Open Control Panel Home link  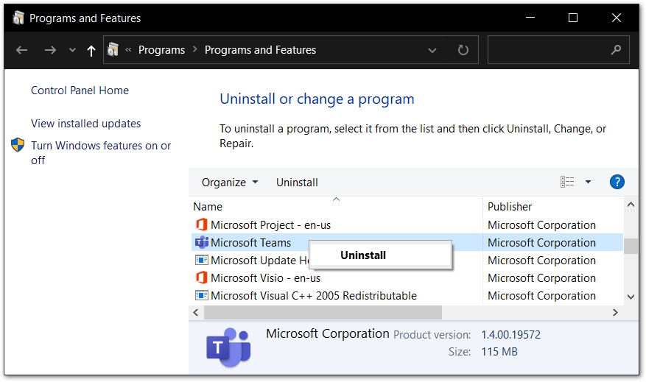tap(80, 91)
